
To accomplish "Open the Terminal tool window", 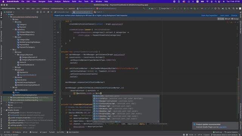I will pos(34,132).
